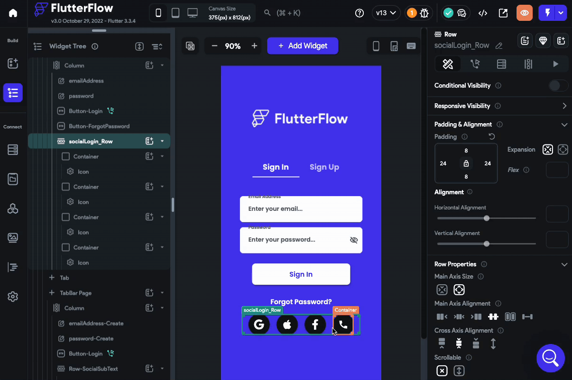Expand the TabBar Page tree node
The height and width of the screenshot is (380, 572).
coord(52,293)
